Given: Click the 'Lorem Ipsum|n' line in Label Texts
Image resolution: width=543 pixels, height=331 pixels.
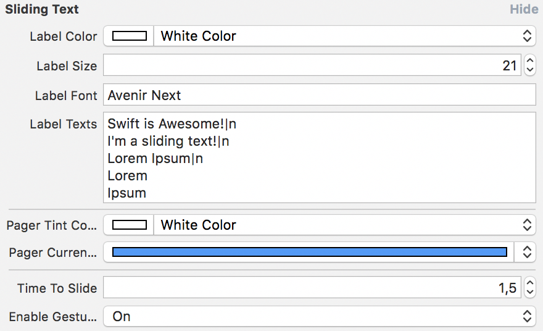Looking at the screenshot, I should click(155, 158).
